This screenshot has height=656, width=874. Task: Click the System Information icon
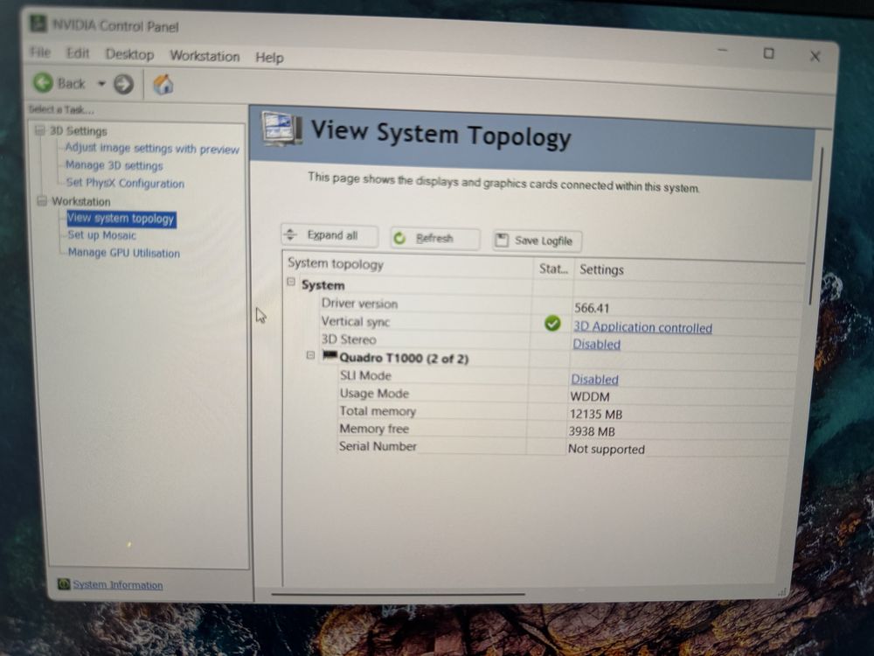pos(64,583)
